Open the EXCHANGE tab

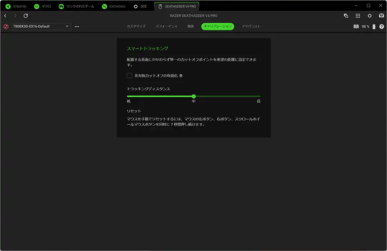(x=114, y=6)
